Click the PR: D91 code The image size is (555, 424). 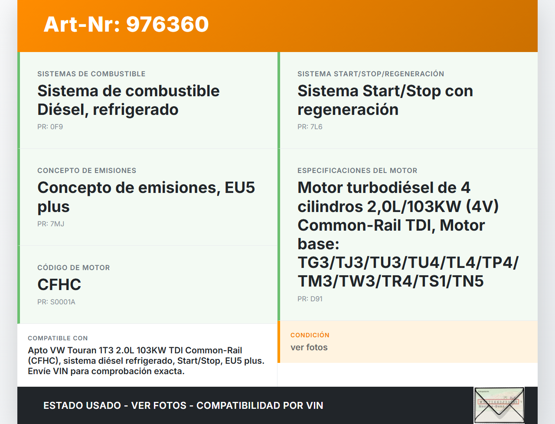pyautogui.click(x=310, y=299)
